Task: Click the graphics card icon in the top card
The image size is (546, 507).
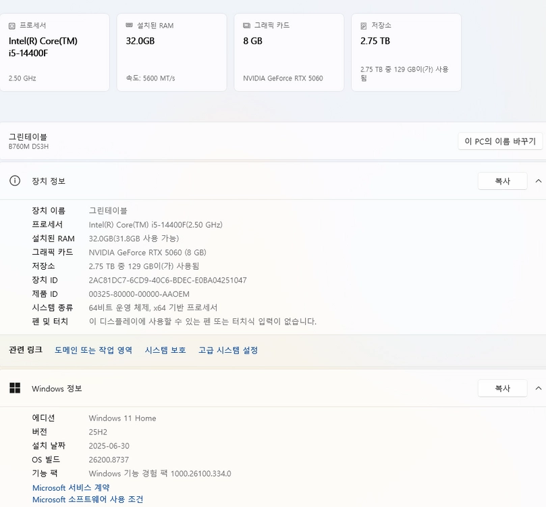Action: (246, 26)
